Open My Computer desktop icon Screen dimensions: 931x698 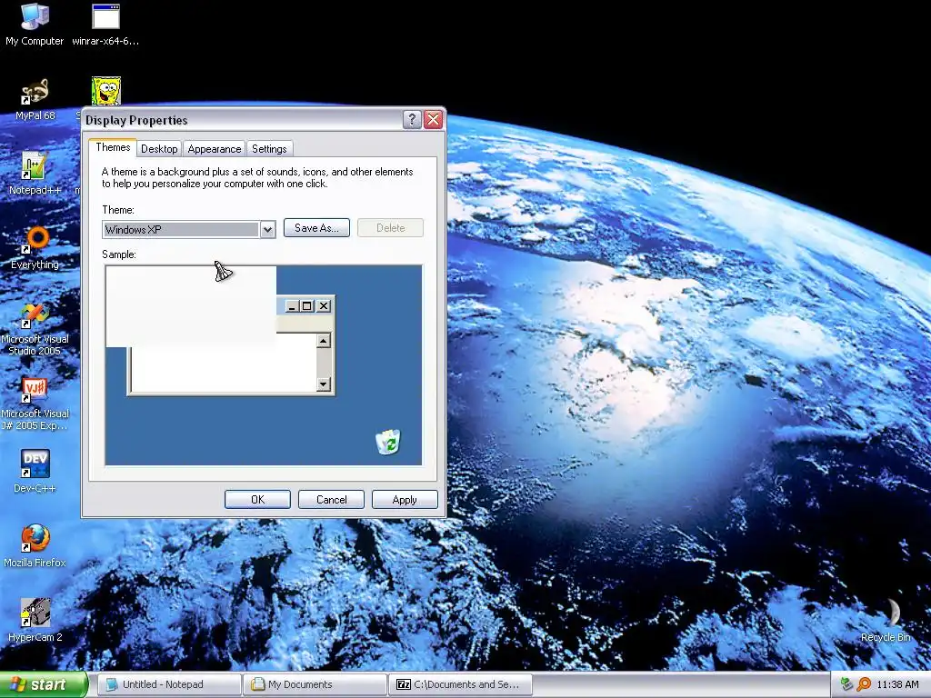pyautogui.click(x=35, y=24)
